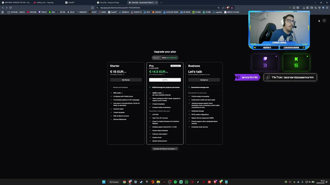Image resolution: width=330 pixels, height=185 pixels.
Task: Open Brave VPN shield icon
Action: coord(319,8)
